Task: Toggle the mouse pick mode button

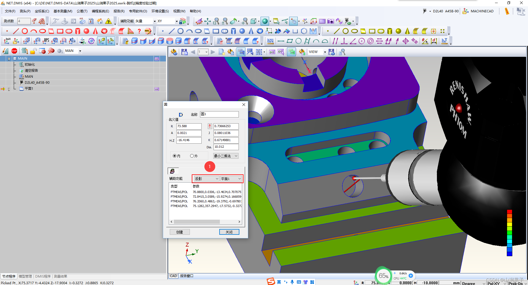Action: point(294,21)
